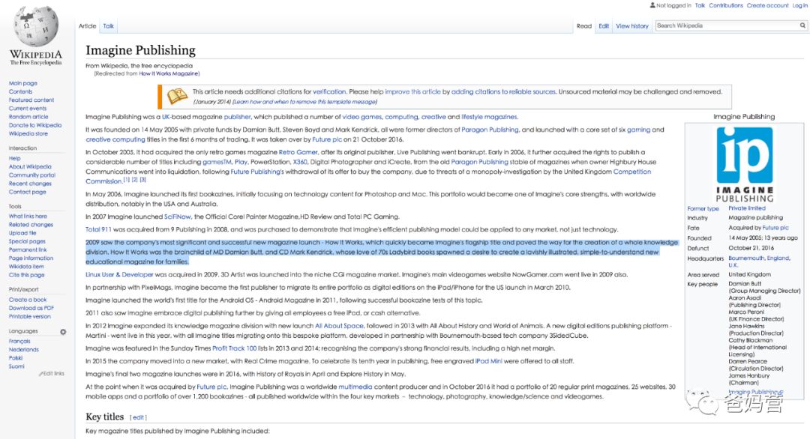
Task: Select the Read tab
Action: pyautogui.click(x=583, y=25)
